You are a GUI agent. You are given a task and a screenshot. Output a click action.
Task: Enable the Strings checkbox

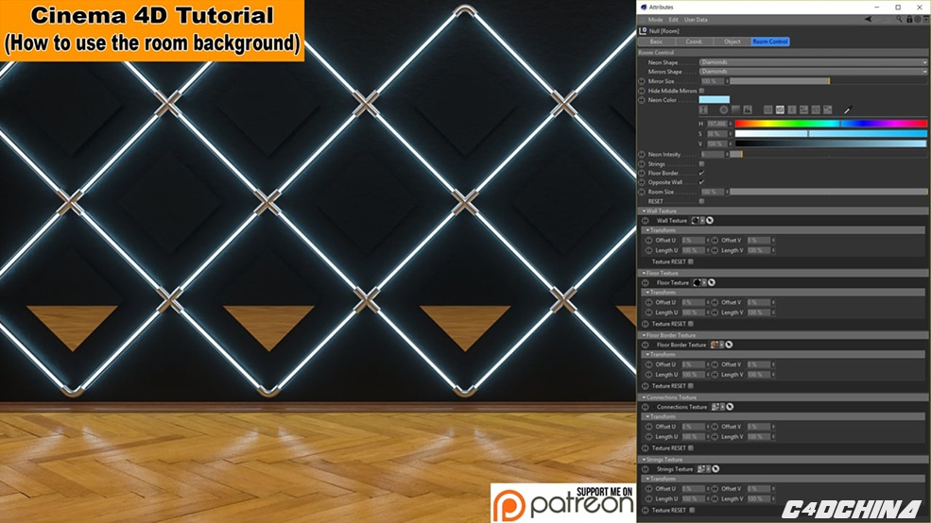(x=702, y=163)
